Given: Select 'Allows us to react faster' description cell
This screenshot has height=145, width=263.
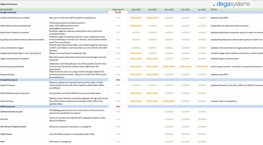Looking at the screenshot, I should (x=78, y=53).
